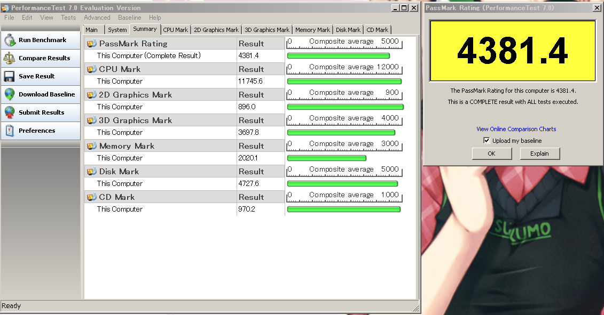Click the icon beside CPU Mark header
604x315 pixels.
pos(92,69)
